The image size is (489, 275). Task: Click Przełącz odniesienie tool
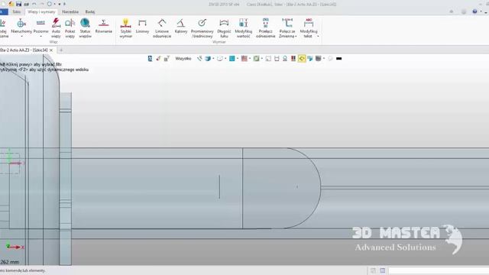click(265, 28)
